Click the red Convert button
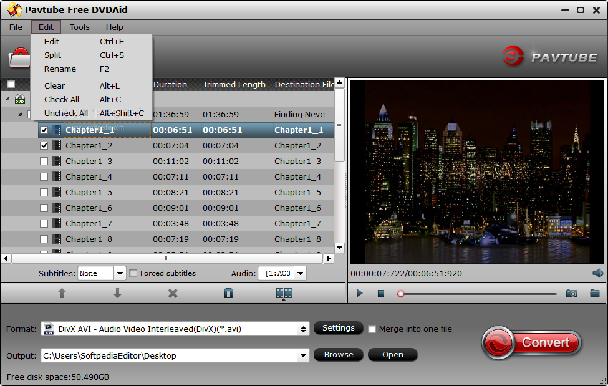 531,342
